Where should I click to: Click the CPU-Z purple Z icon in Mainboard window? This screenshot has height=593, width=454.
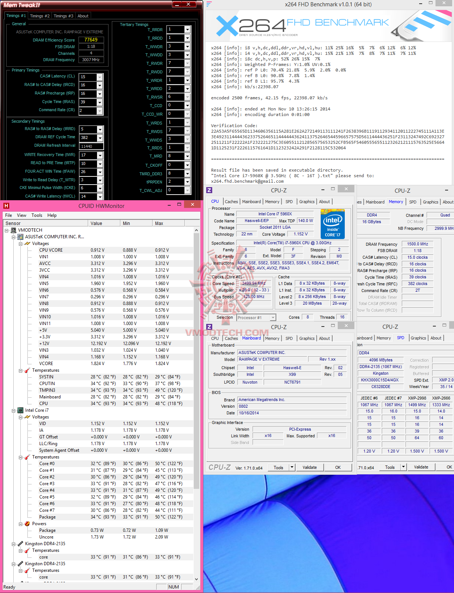(209, 327)
